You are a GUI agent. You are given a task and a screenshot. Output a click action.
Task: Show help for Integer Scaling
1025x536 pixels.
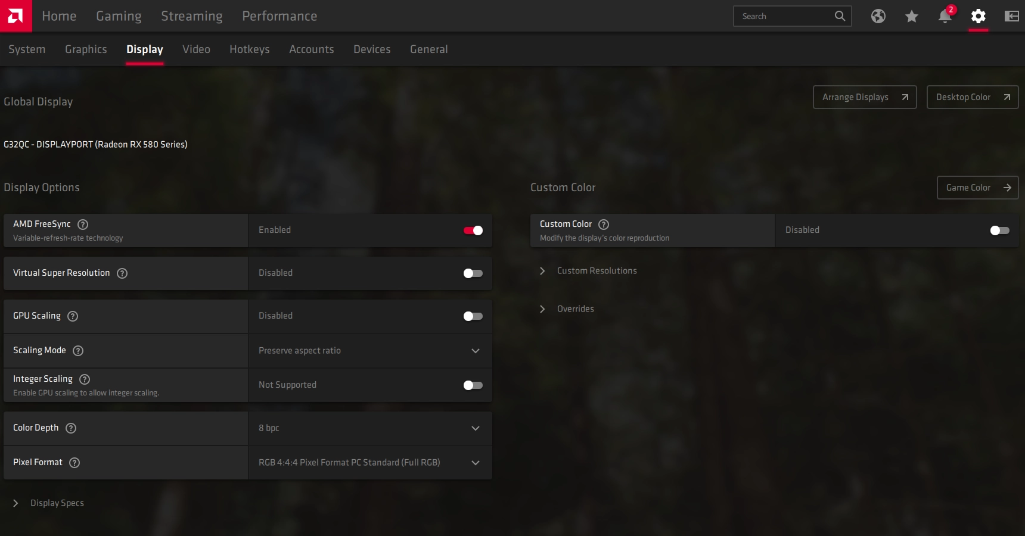tap(85, 379)
